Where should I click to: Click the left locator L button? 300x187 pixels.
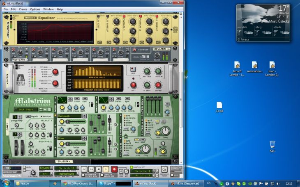coord(157,171)
